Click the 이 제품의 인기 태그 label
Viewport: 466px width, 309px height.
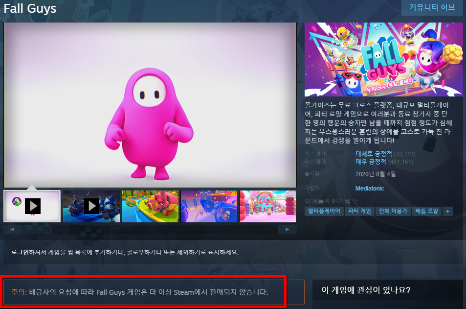point(331,201)
